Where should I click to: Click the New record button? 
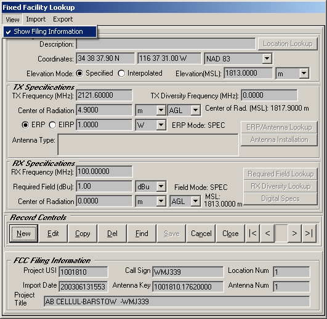(x=23, y=234)
